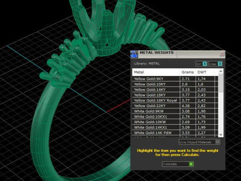Select the White Gold:14K PdW row
This screenshot has width=241, height=181.
coord(175,133)
